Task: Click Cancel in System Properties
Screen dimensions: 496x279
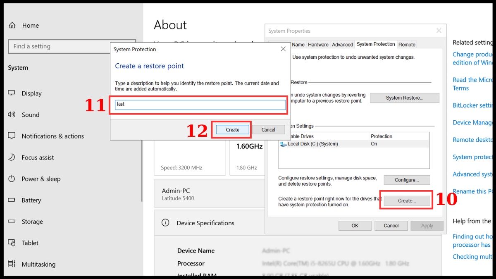Action: coord(391,226)
